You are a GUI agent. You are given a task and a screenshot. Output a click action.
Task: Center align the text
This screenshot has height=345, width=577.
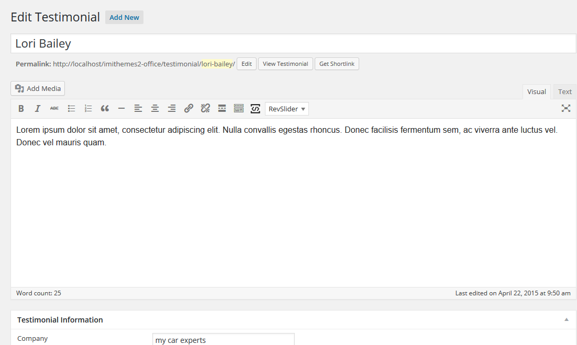[x=155, y=108]
